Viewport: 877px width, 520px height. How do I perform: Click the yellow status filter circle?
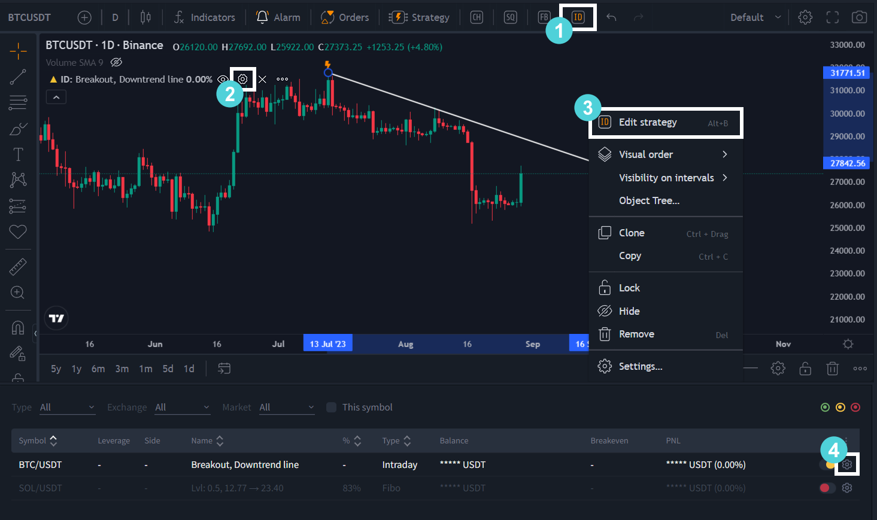[840, 408]
